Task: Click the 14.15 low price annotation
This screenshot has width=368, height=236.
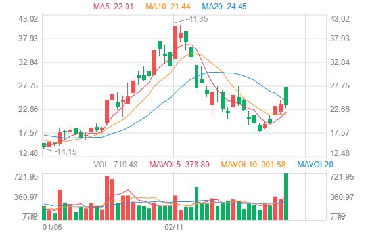Action: [x=67, y=152]
